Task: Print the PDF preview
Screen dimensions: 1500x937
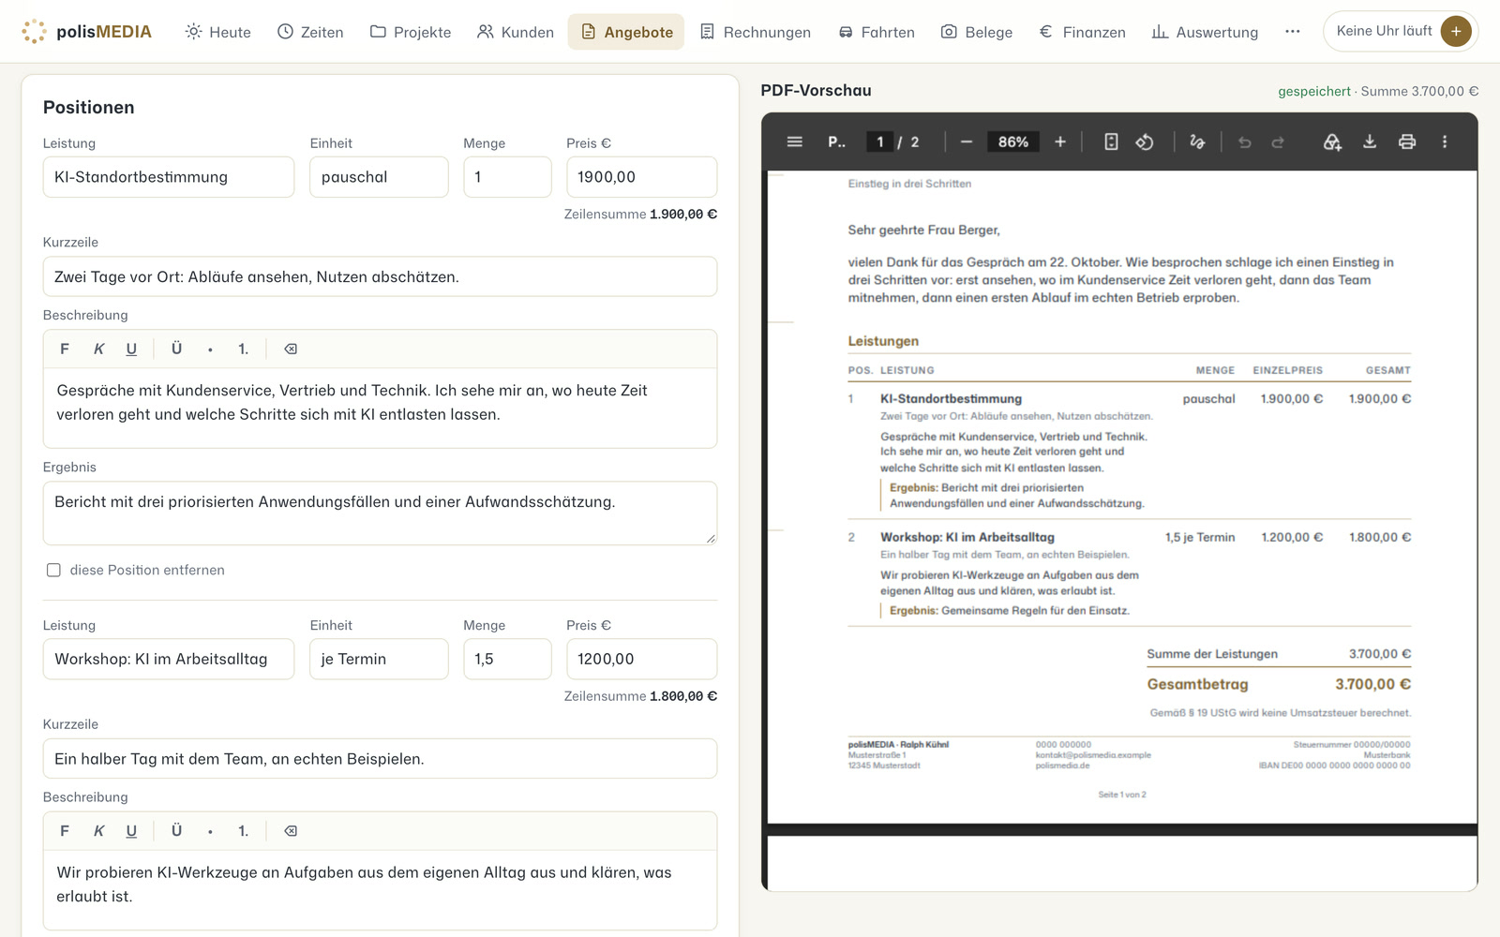Action: pos(1407,141)
